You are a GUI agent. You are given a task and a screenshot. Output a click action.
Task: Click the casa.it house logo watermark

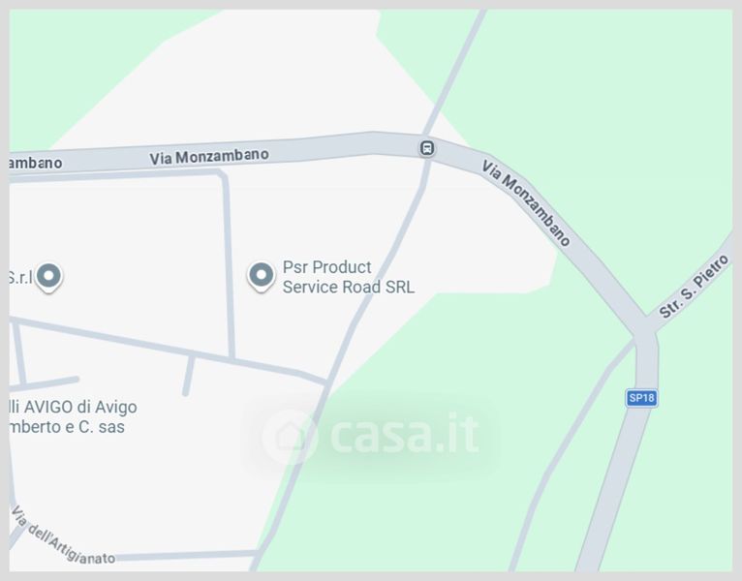[290, 436]
